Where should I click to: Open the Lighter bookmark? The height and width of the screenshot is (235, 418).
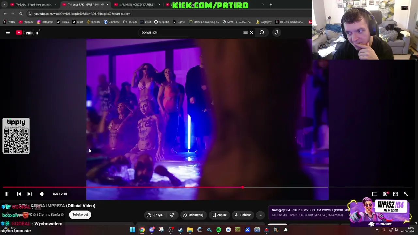(179, 22)
